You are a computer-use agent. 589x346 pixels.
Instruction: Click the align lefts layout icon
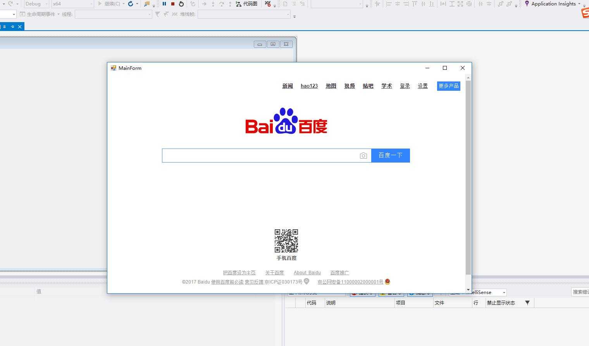[x=389, y=4]
